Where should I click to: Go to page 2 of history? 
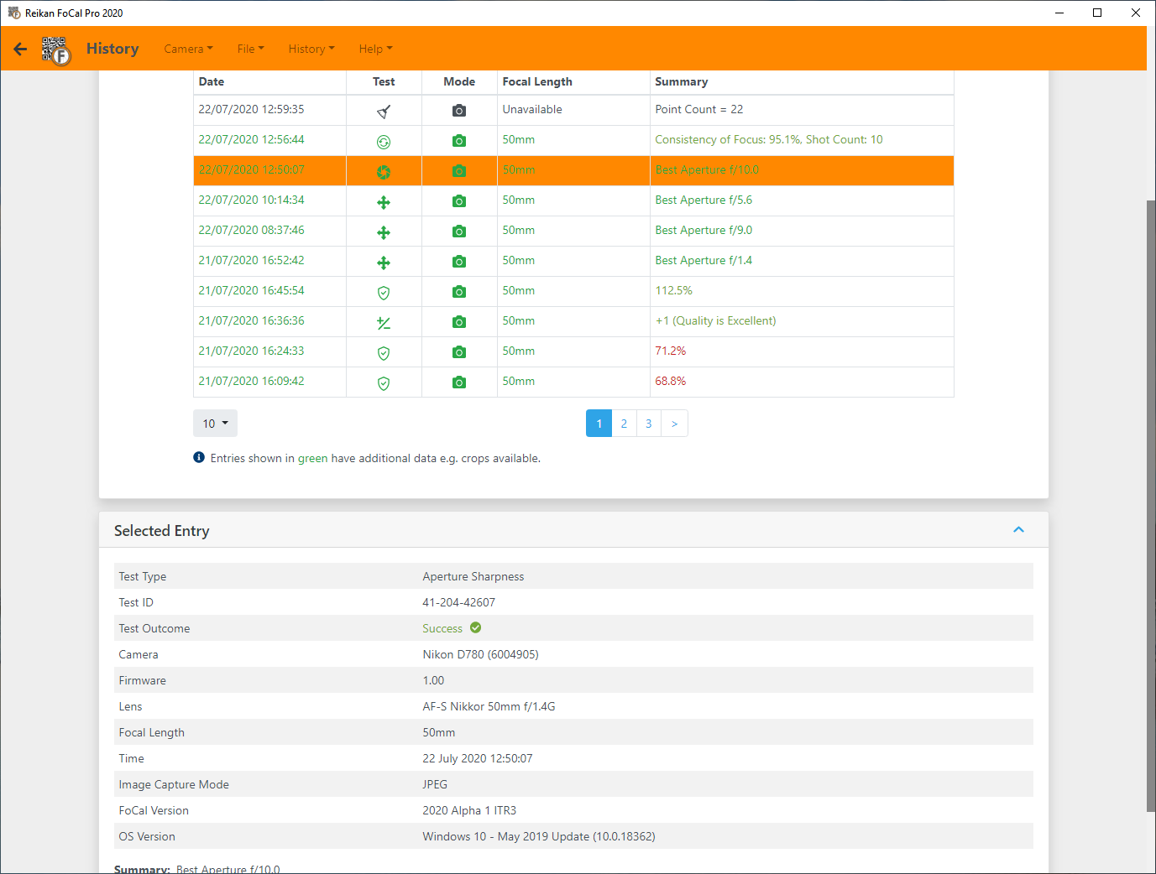624,424
